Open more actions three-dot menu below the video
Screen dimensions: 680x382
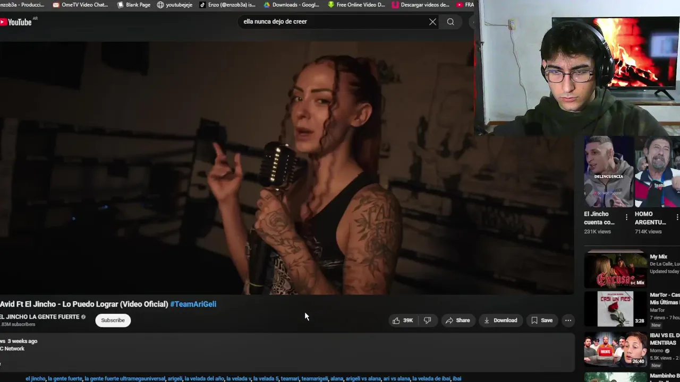[x=568, y=320]
